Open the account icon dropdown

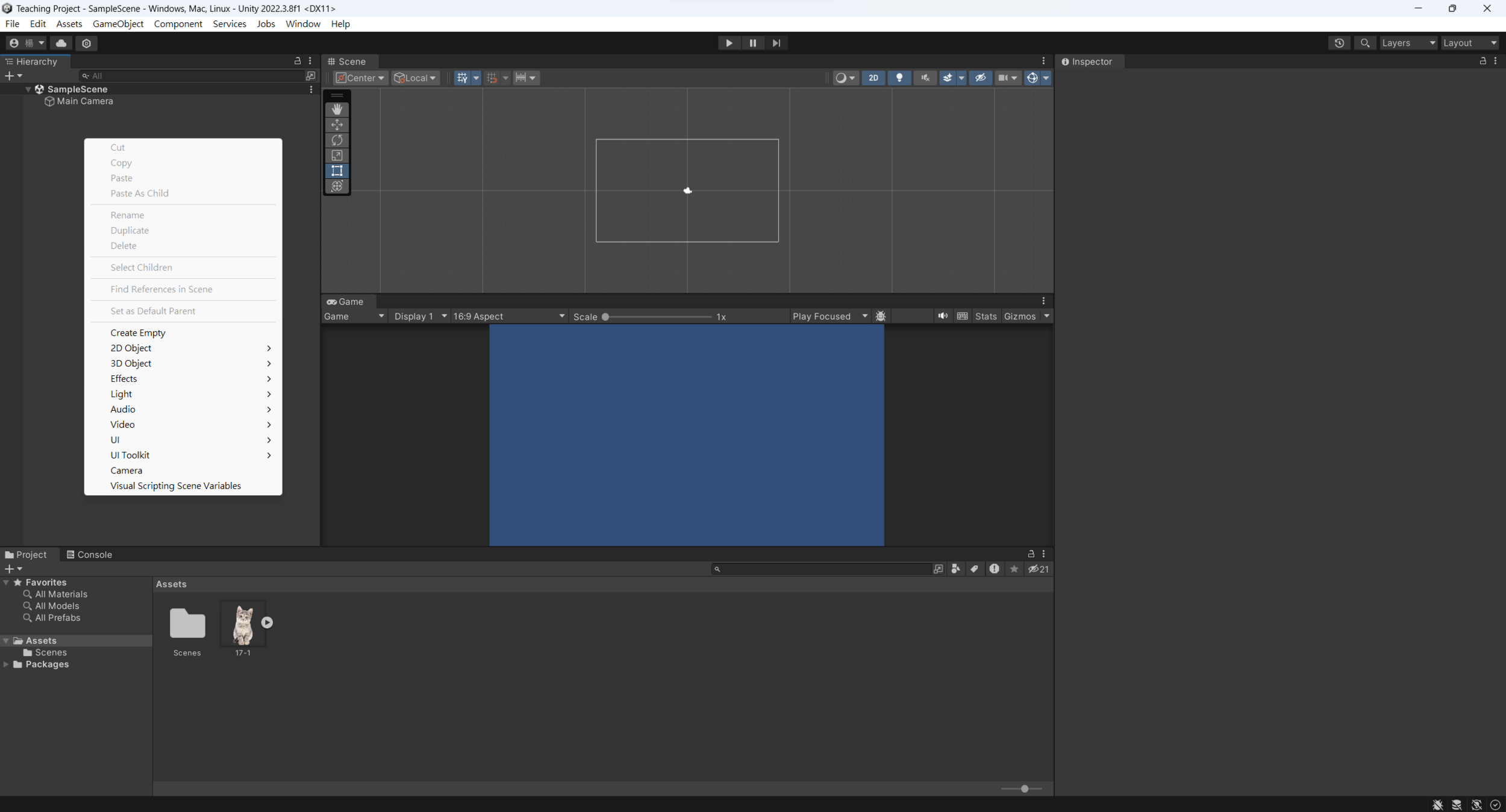pos(25,43)
